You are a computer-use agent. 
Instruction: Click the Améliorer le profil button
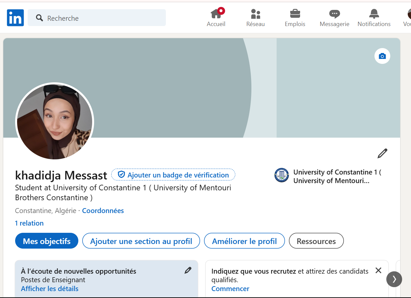coord(244,241)
